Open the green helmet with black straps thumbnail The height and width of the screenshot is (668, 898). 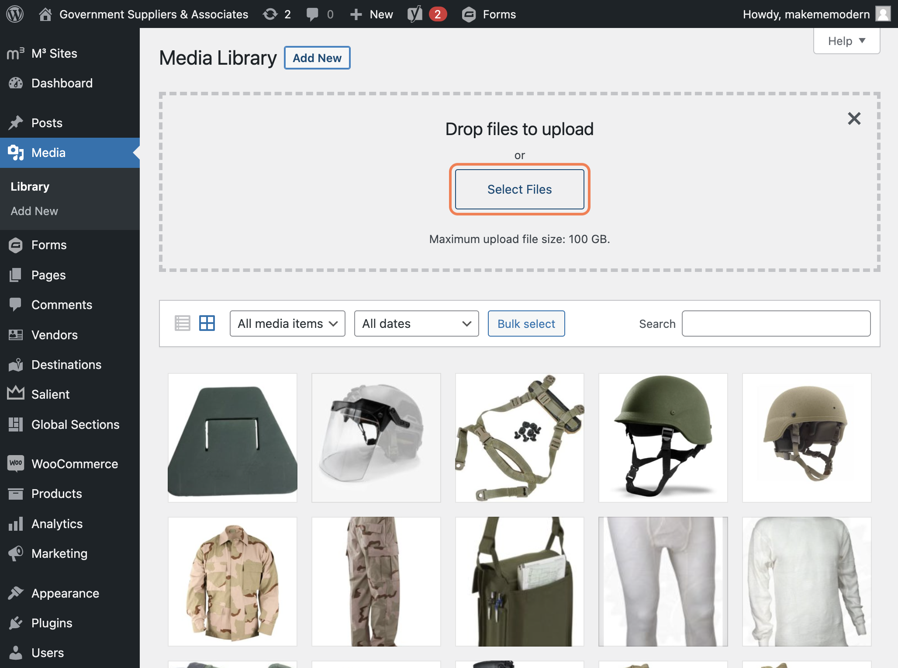click(x=663, y=438)
